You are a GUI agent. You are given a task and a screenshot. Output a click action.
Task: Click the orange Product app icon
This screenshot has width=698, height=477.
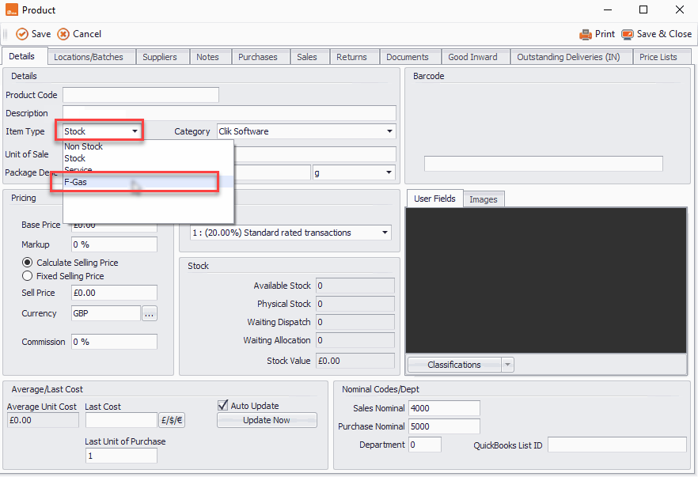pyautogui.click(x=11, y=10)
